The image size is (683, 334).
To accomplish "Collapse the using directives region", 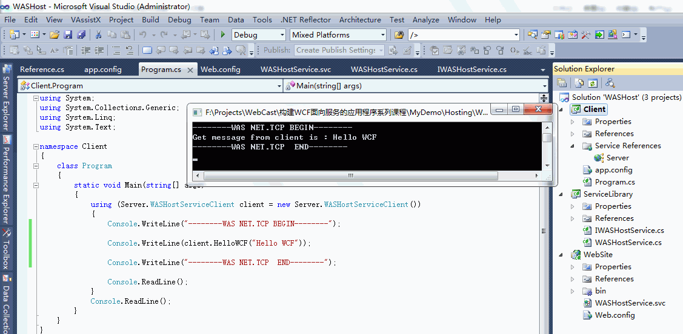I will pos(36,98).
